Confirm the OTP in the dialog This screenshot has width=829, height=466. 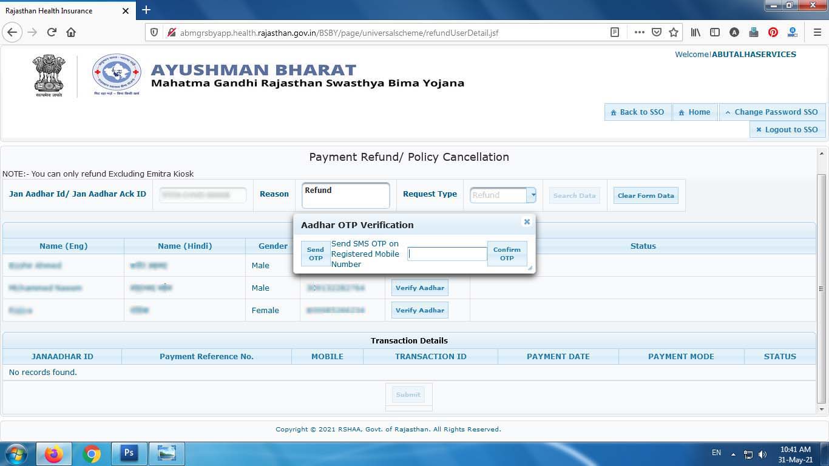(507, 254)
